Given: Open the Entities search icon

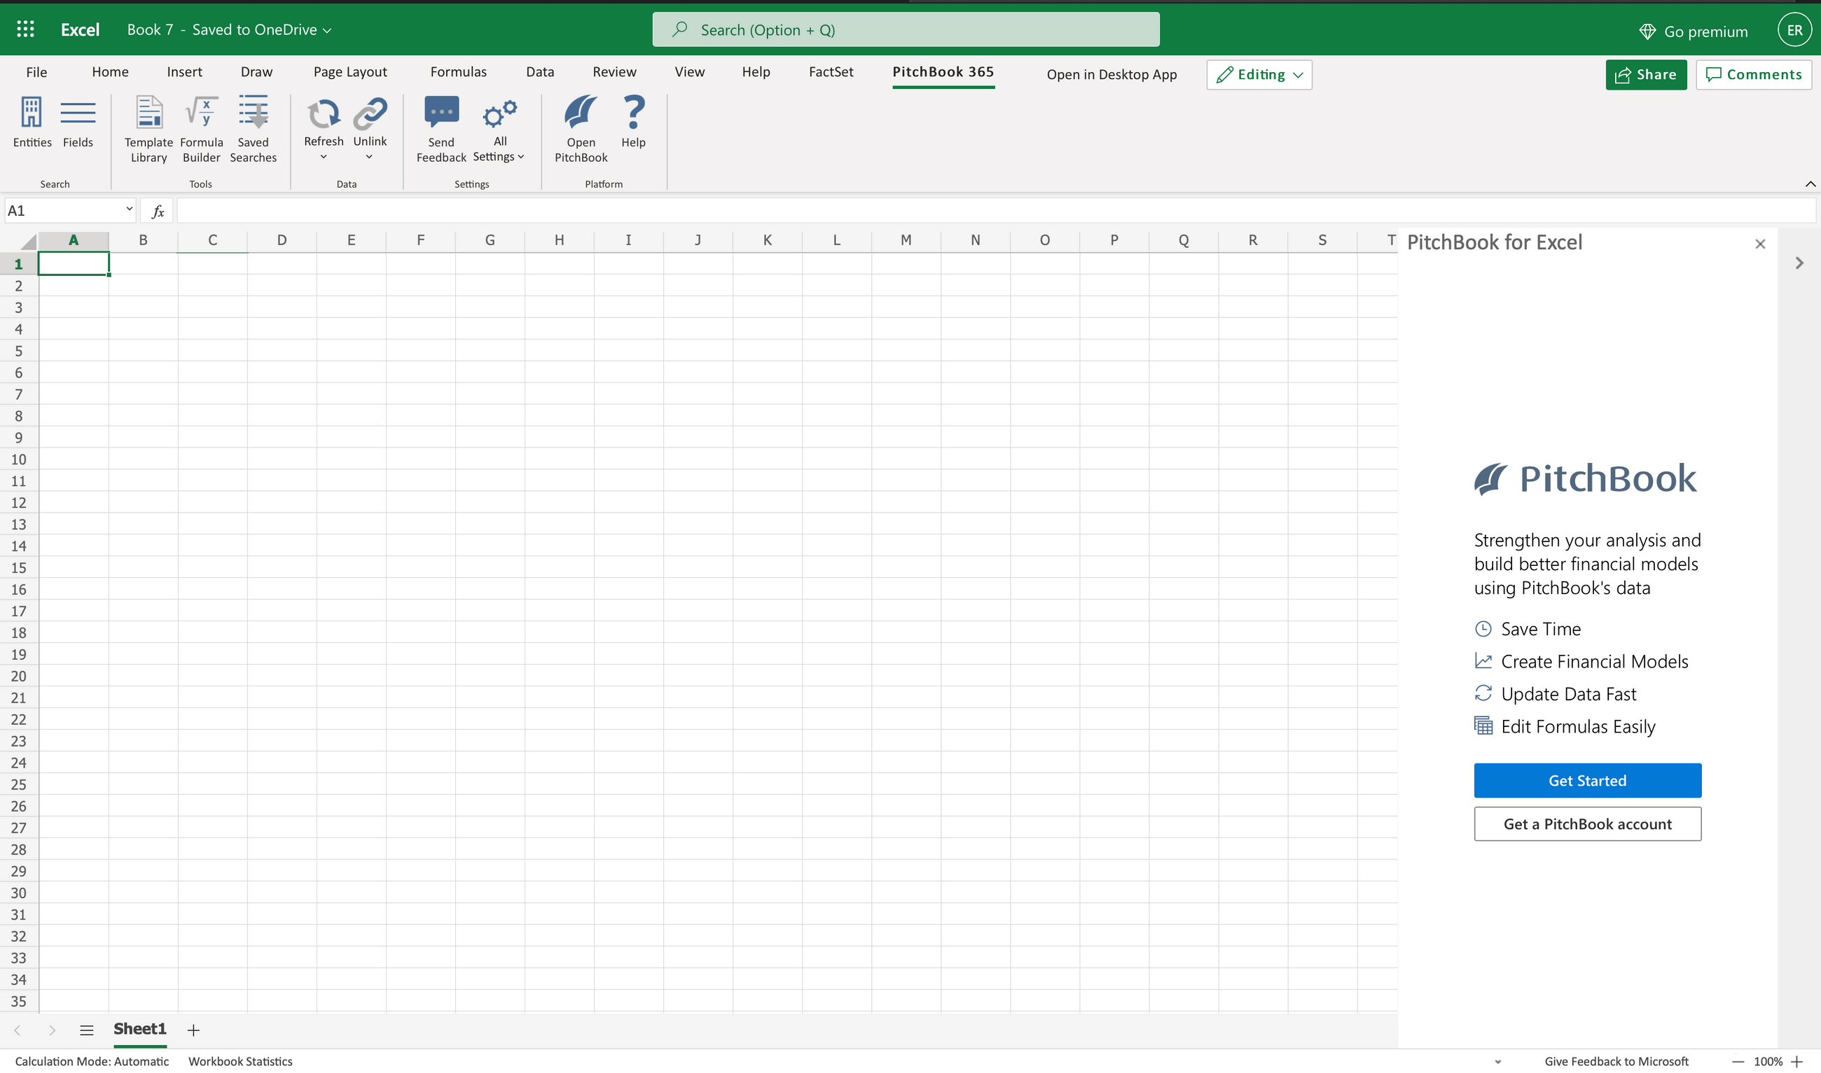Looking at the screenshot, I should coord(32,113).
